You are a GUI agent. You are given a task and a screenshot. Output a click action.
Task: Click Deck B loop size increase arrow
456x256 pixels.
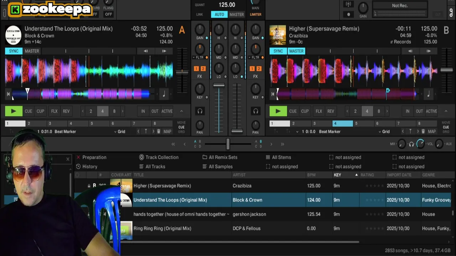pyautogui.click(x=387, y=111)
